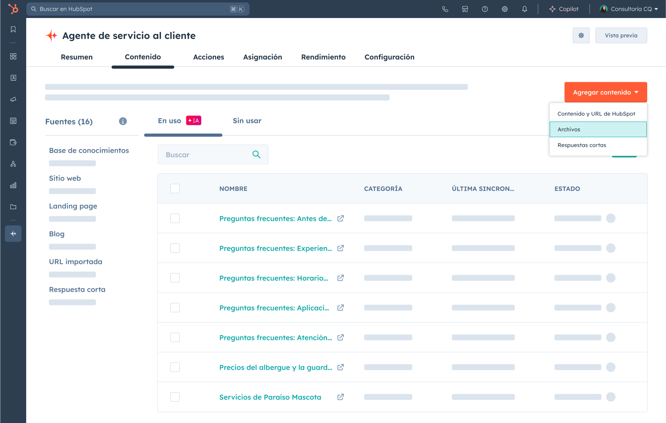This screenshot has height=423, width=666.
Task: Check the box for Preguntas frecuentes: Experien
Action: [175, 248]
